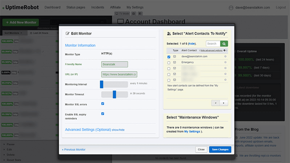The height and width of the screenshot is (163, 290).
Task: Click the green alert contacts search icon
Action: tap(224, 44)
